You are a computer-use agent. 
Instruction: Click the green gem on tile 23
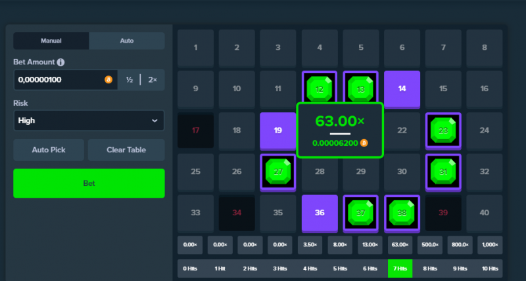[443, 130]
